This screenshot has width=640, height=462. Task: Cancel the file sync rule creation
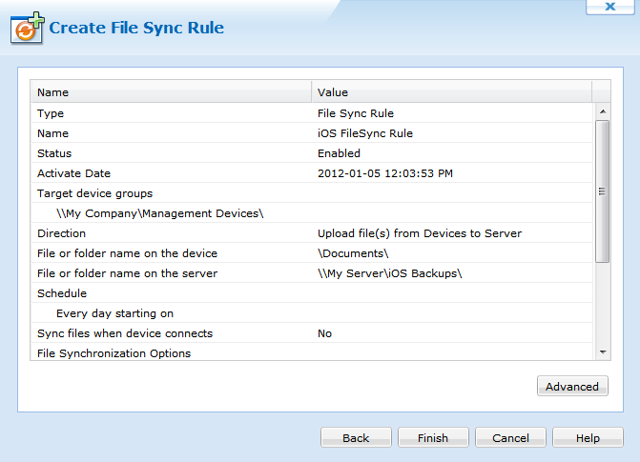(x=510, y=438)
